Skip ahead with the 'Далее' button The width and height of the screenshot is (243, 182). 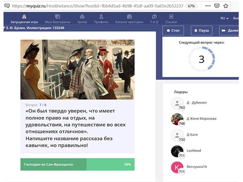click(x=229, y=30)
